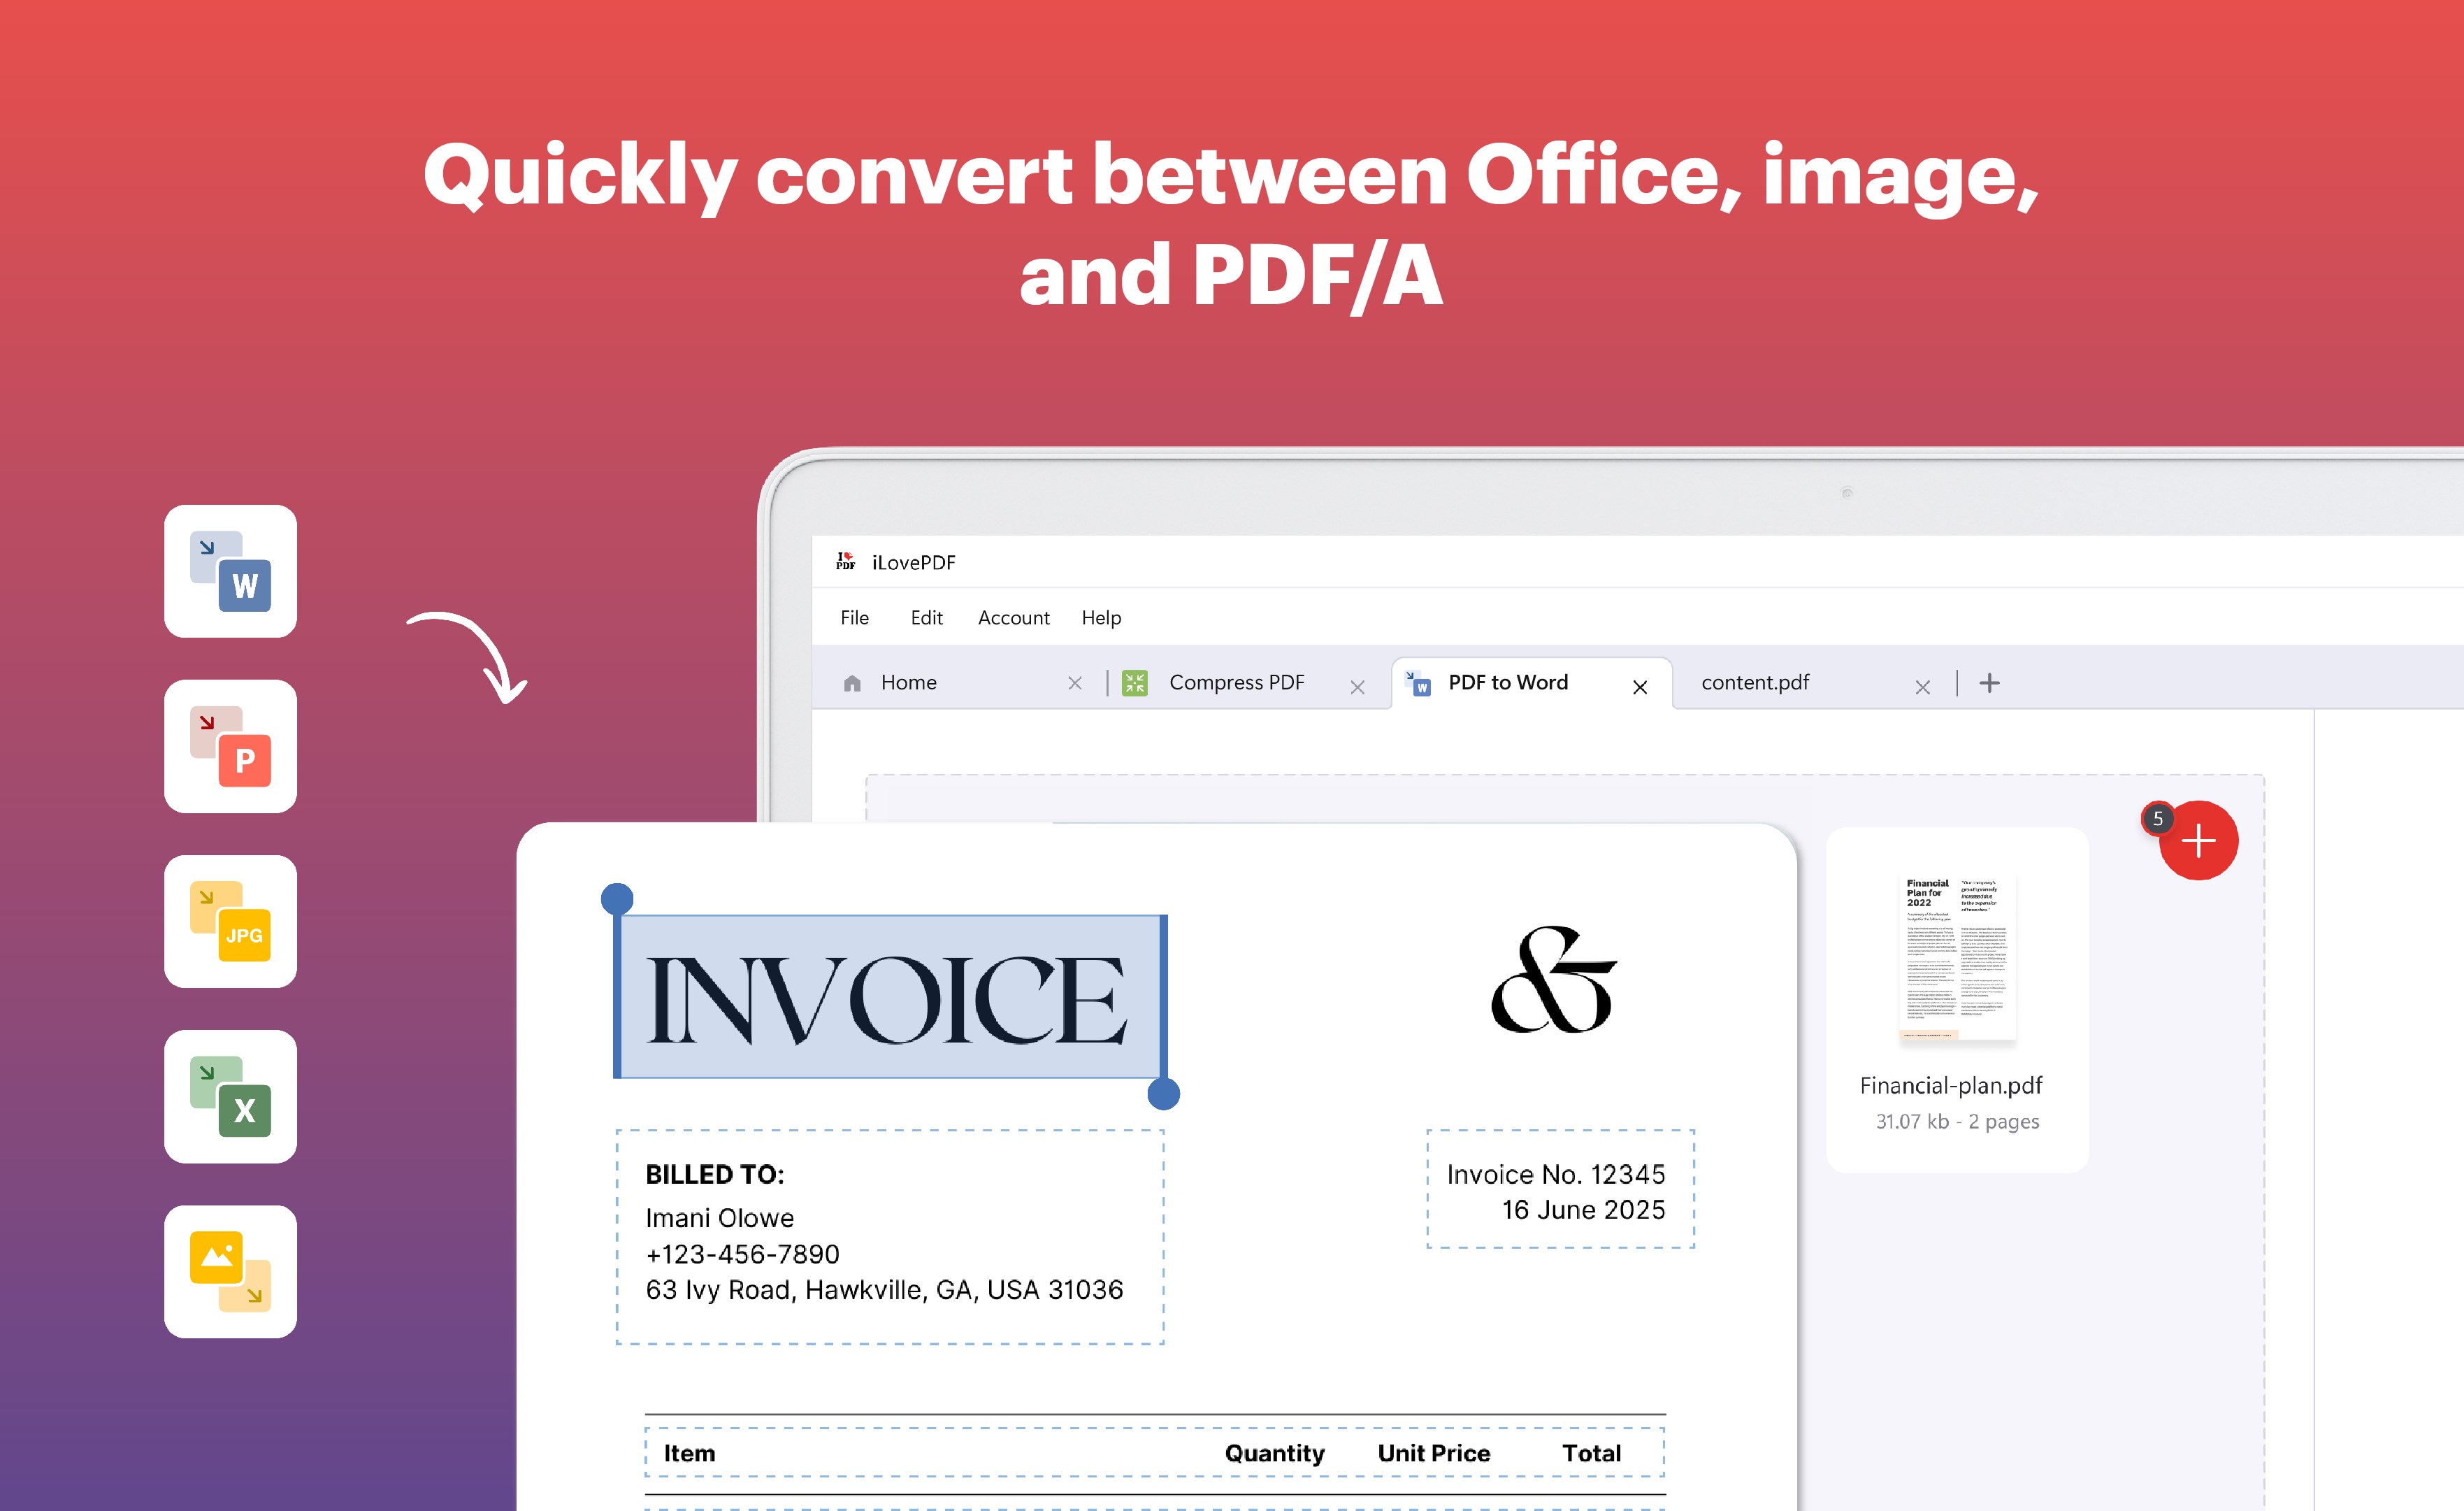Viewport: 2464px width, 1511px height.
Task: Close the content.pdf tab
Action: [1923, 687]
